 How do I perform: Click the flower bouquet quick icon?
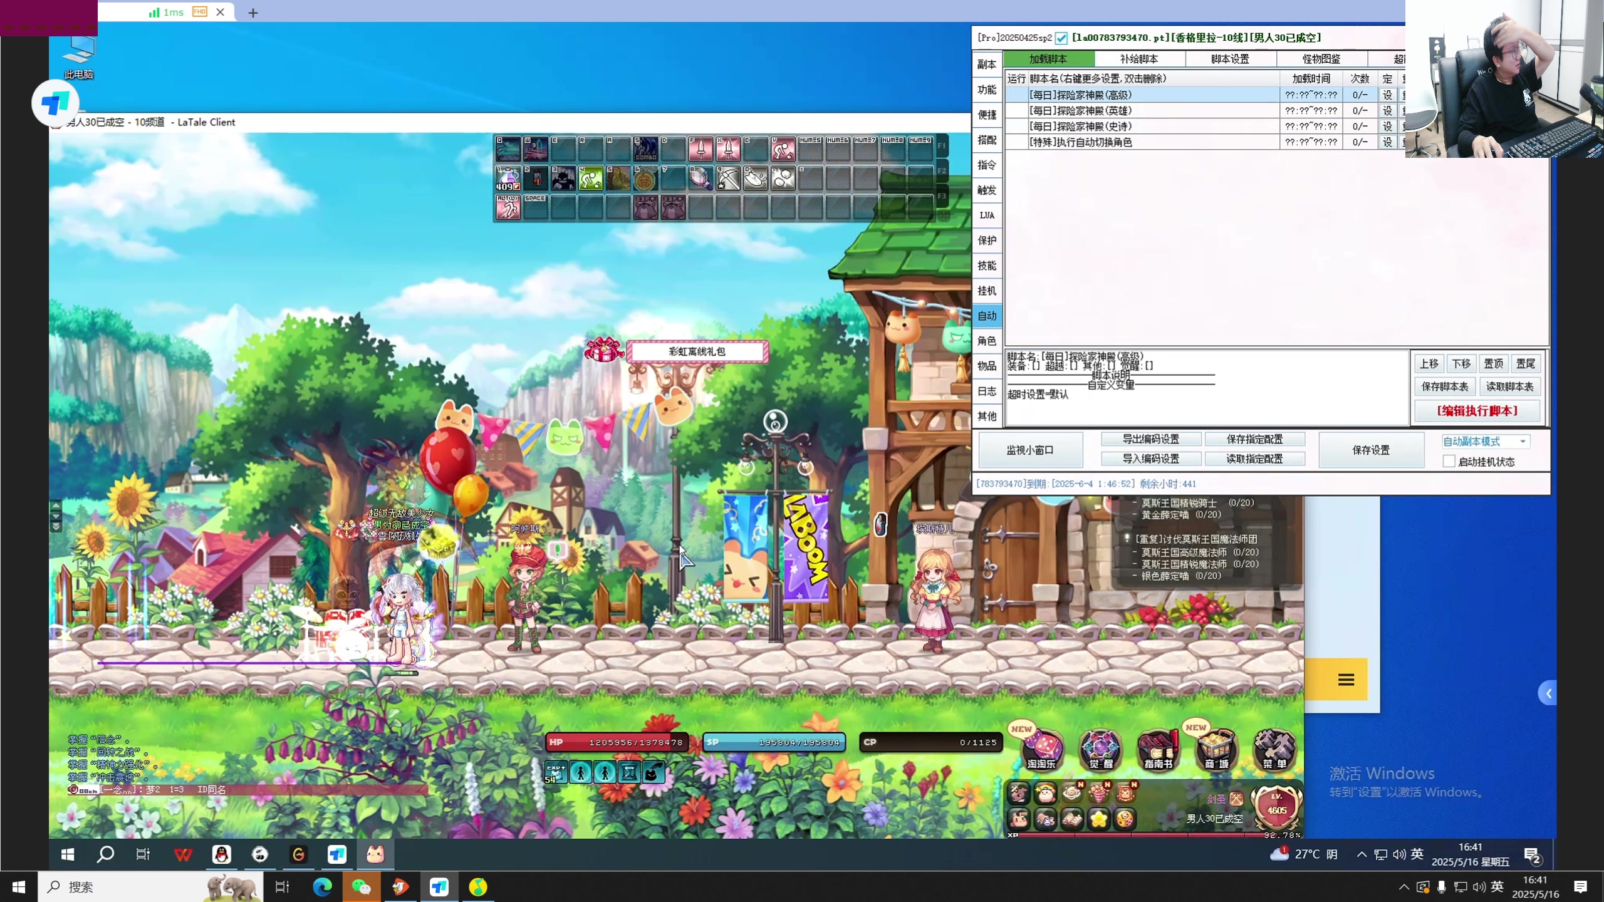(1098, 794)
